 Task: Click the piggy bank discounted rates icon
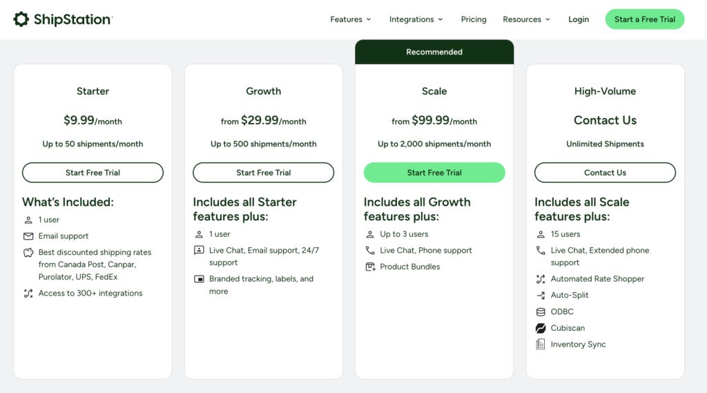[28, 253]
